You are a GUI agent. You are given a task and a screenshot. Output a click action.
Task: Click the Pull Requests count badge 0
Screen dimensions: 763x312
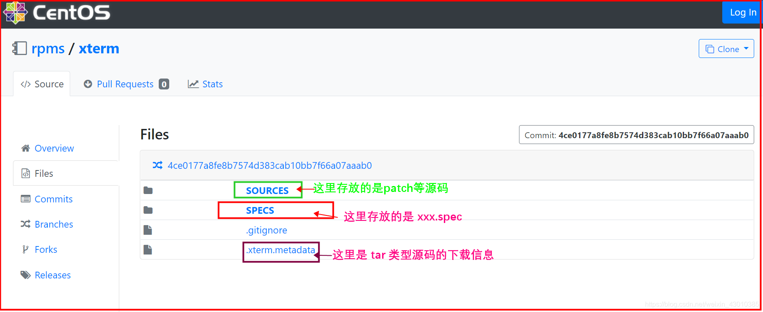(164, 84)
